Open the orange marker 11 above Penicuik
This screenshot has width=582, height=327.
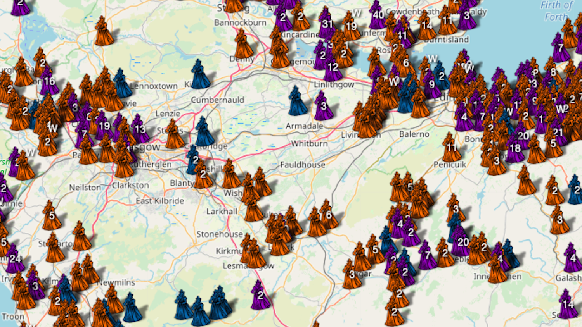click(x=450, y=148)
